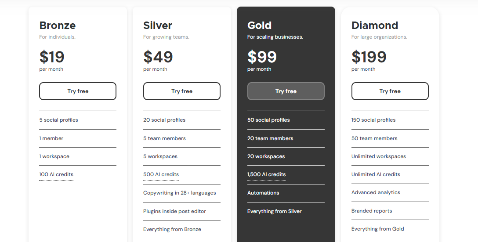Click Try free under Bronze plan

(78, 91)
